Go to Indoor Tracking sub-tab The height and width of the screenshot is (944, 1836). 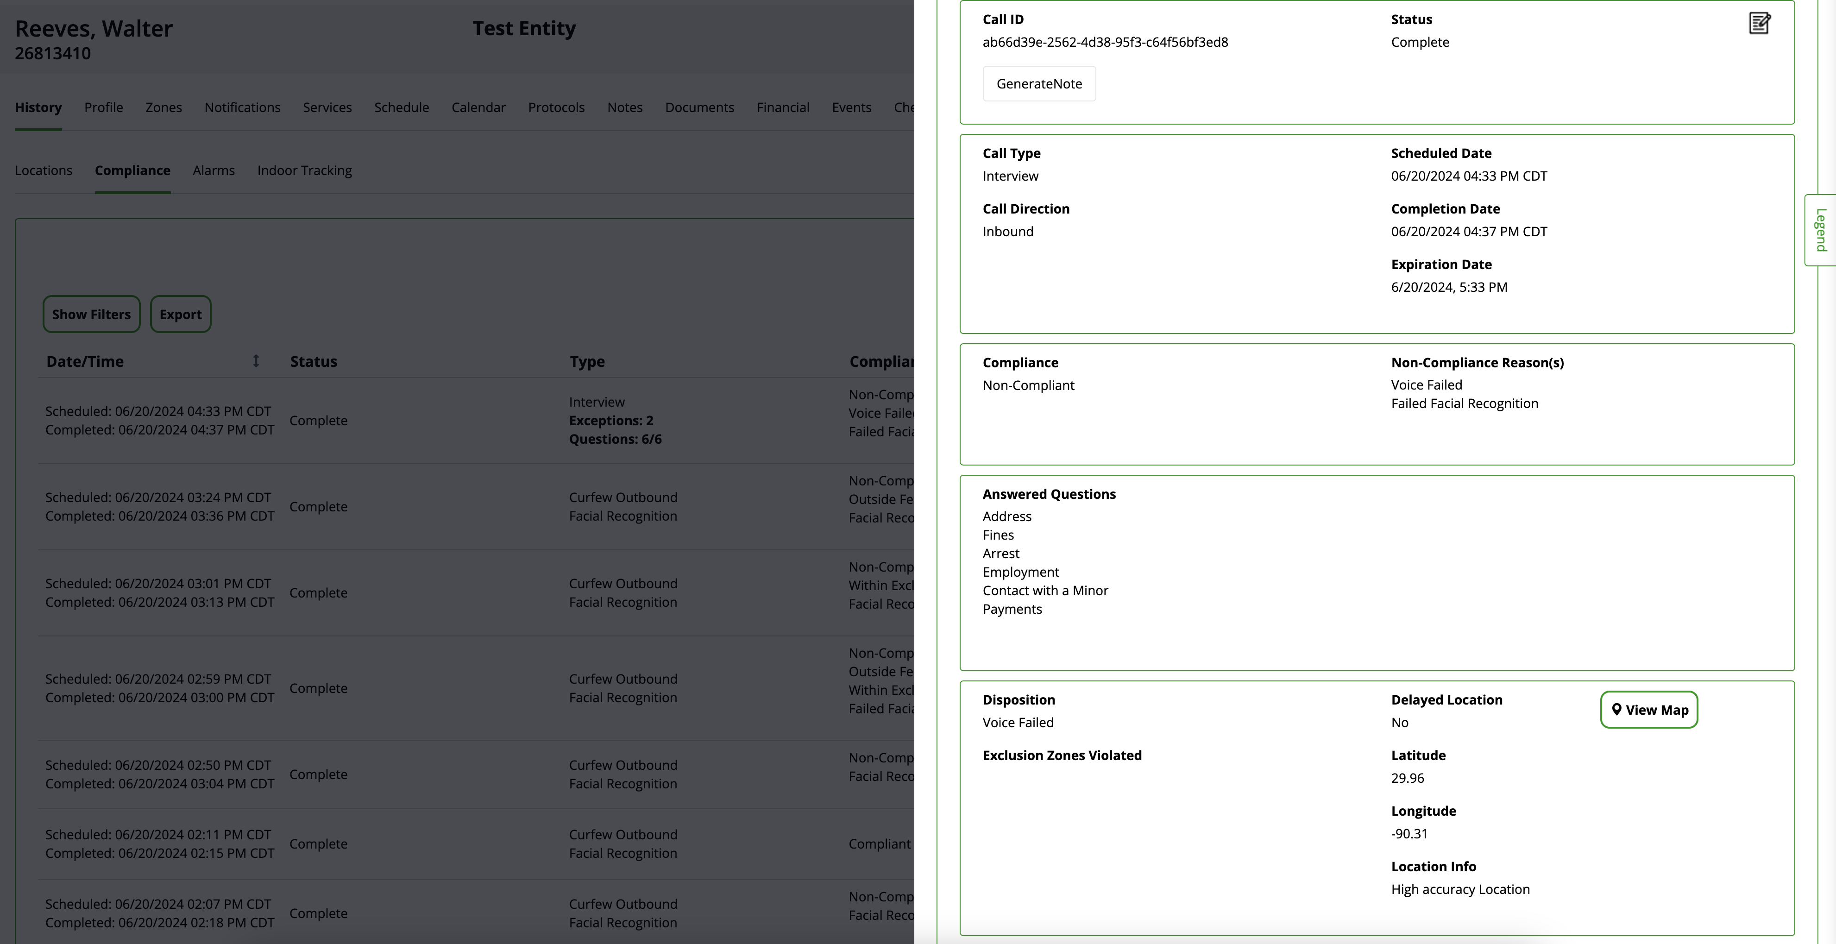tap(304, 170)
